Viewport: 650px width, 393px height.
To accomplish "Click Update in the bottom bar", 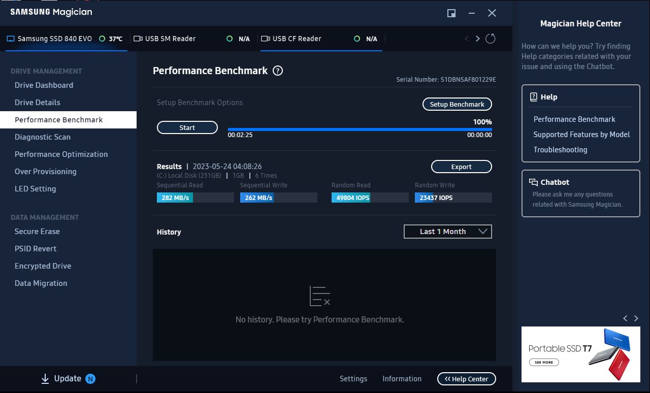I will (x=68, y=379).
